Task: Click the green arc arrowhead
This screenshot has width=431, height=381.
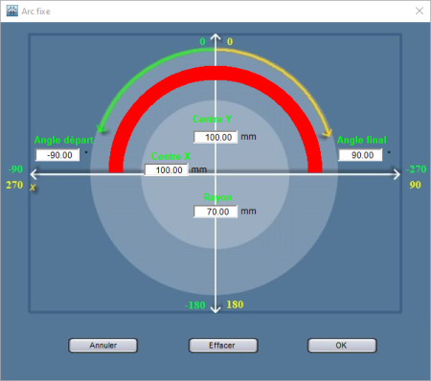Action: [102, 128]
